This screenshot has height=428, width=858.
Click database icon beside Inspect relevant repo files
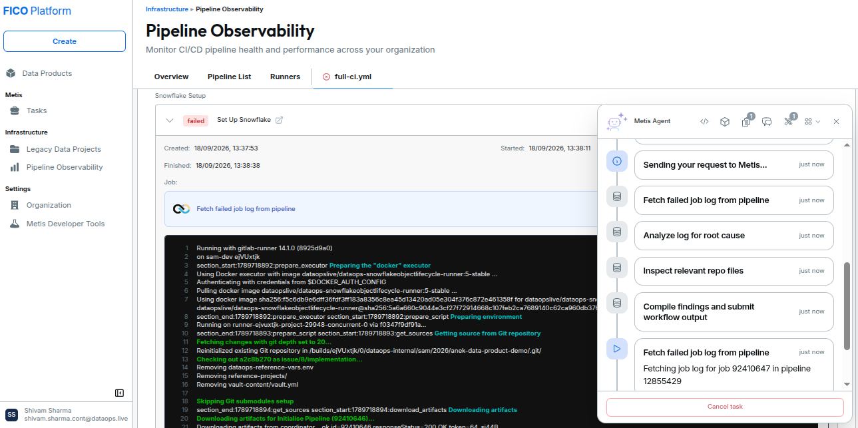(x=617, y=267)
